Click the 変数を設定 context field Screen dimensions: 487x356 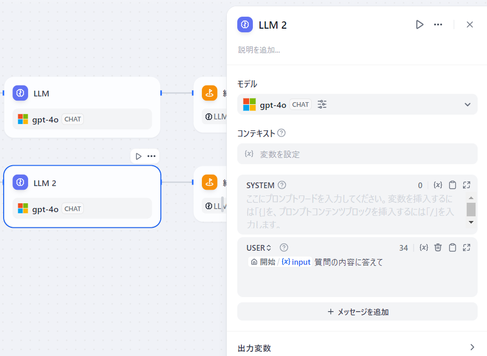pyautogui.click(x=357, y=154)
